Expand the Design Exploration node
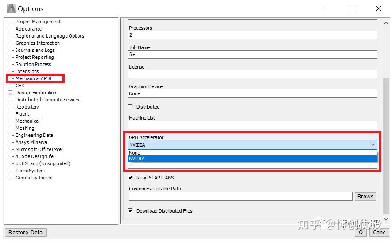The height and width of the screenshot is (241, 392). point(10,93)
